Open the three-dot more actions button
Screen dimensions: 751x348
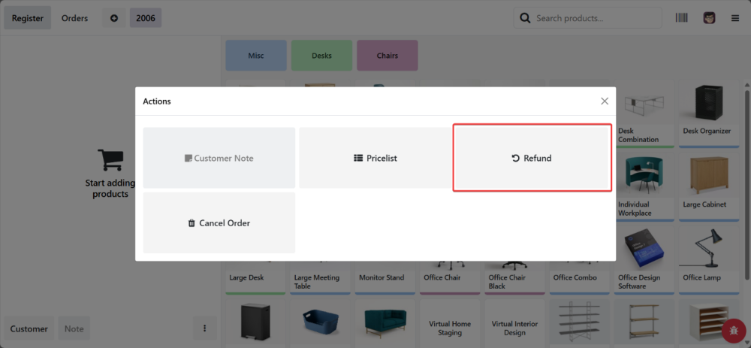click(205, 328)
